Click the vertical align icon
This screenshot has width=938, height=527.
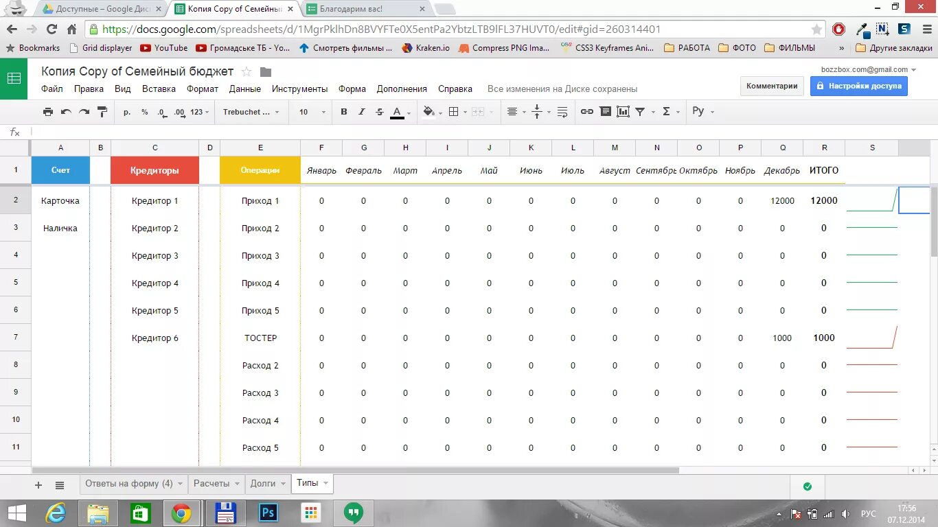pos(538,112)
